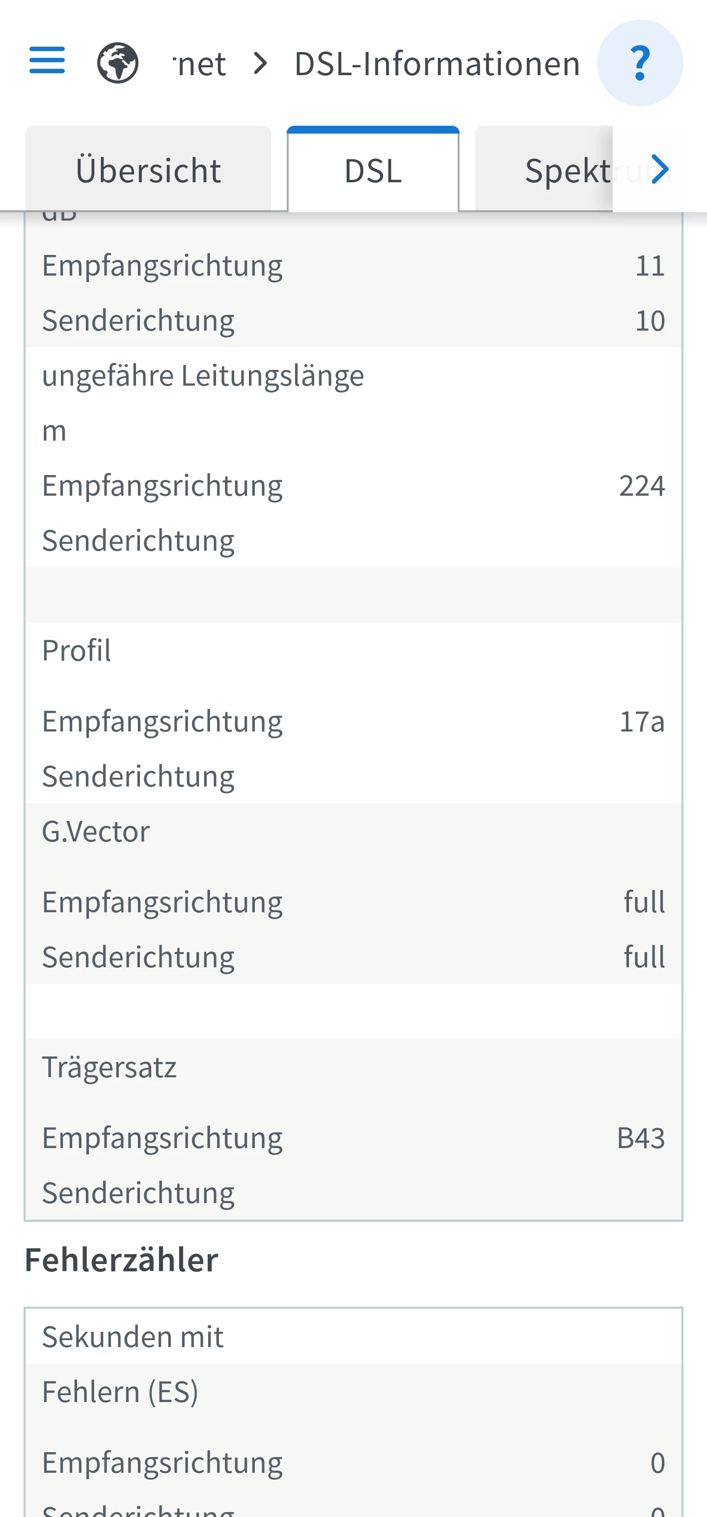The image size is (707, 1517).
Task: Click the globe Internet icon
Action: coord(118,63)
